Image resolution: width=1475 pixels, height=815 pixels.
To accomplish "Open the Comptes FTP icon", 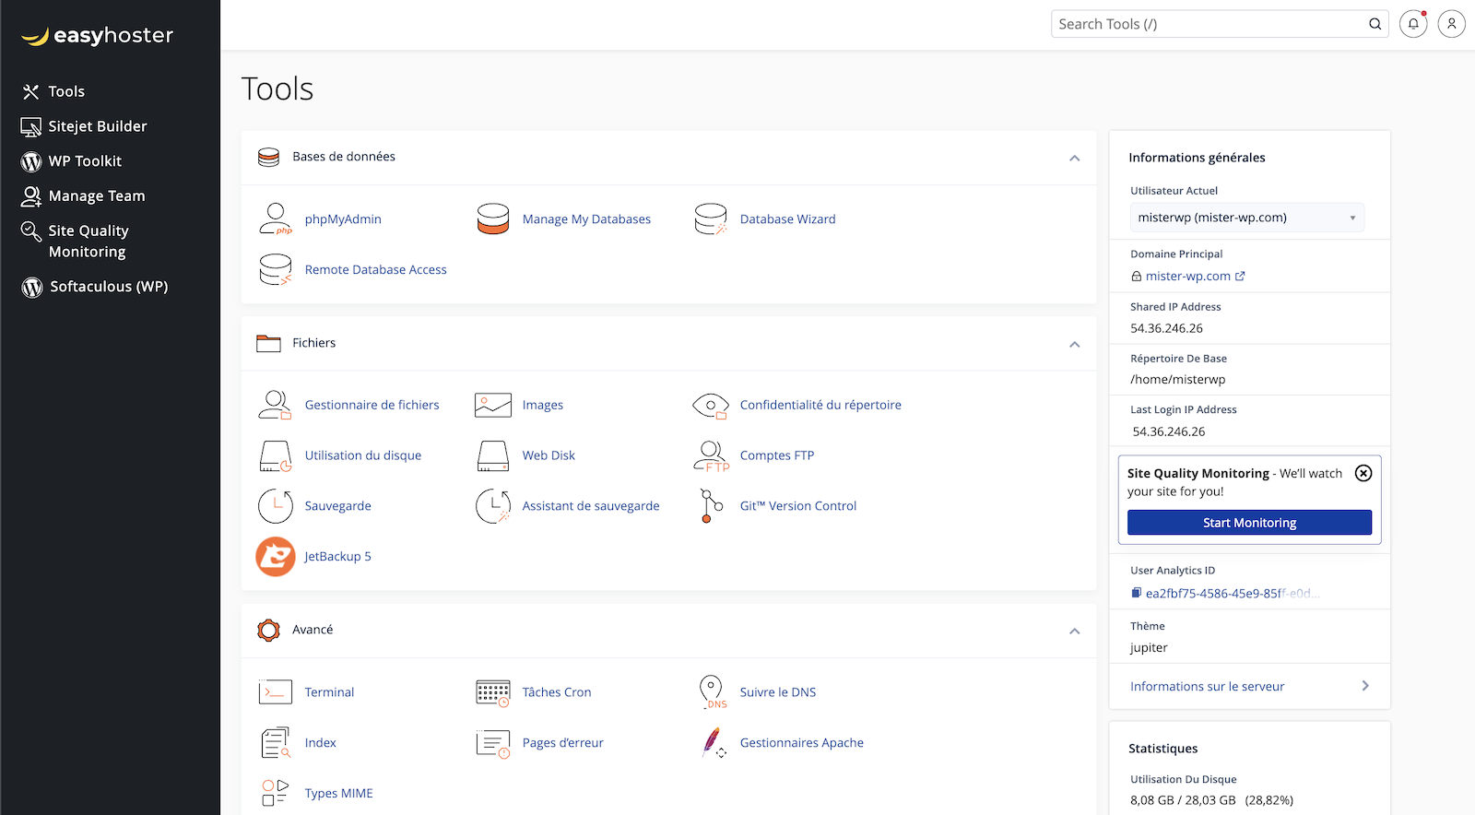I will [711, 455].
